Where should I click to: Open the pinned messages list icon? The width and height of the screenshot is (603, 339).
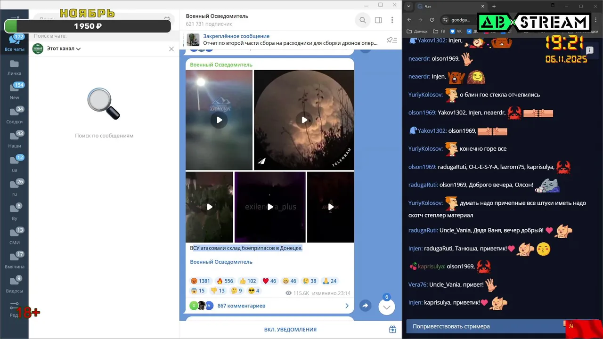(x=391, y=40)
